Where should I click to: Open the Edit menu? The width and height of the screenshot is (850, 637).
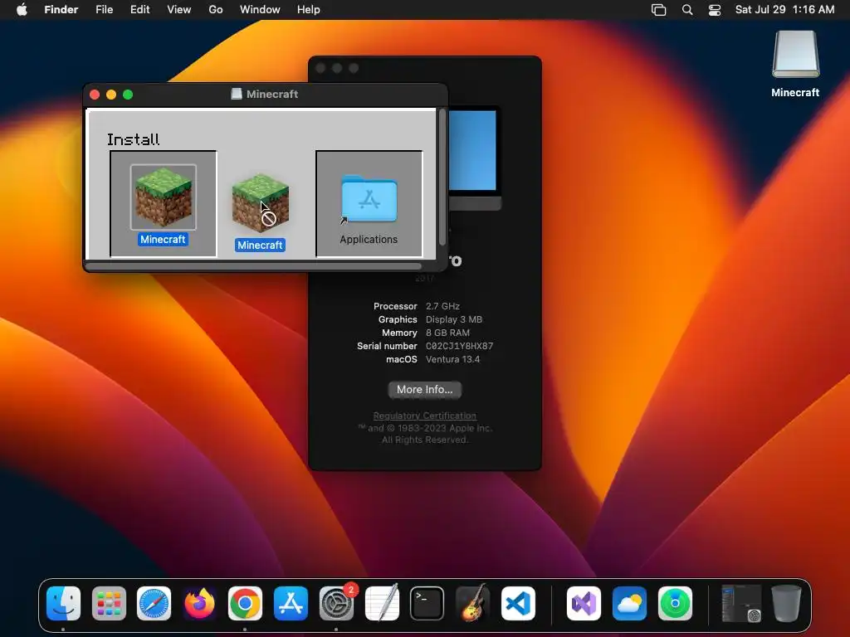click(139, 10)
